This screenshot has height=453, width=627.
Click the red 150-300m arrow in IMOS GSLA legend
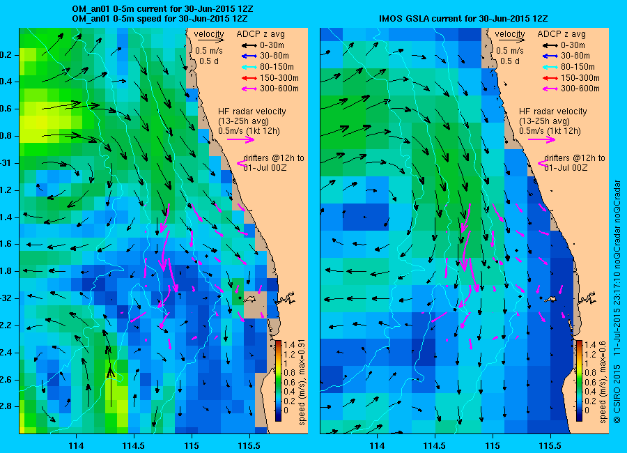[x=550, y=79]
